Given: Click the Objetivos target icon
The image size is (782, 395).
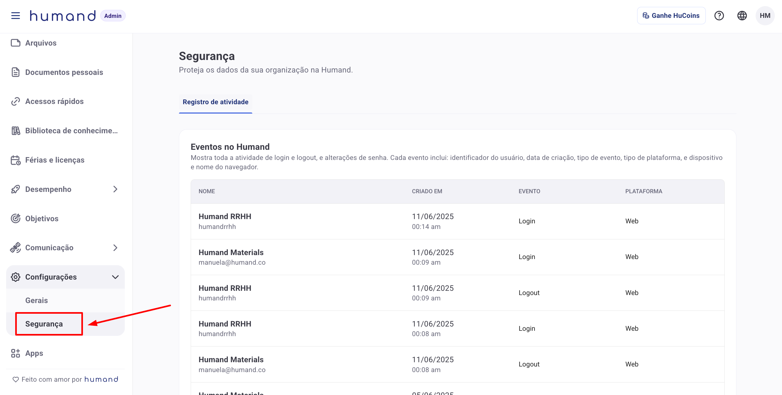Looking at the screenshot, I should (x=15, y=219).
